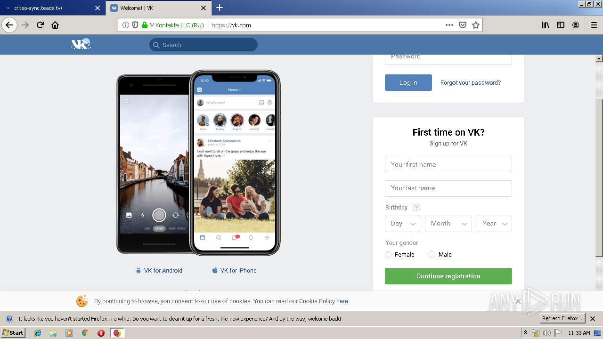The height and width of the screenshot is (339, 603).
Task: Launch Chrome from the taskbar
Action: [85, 333]
